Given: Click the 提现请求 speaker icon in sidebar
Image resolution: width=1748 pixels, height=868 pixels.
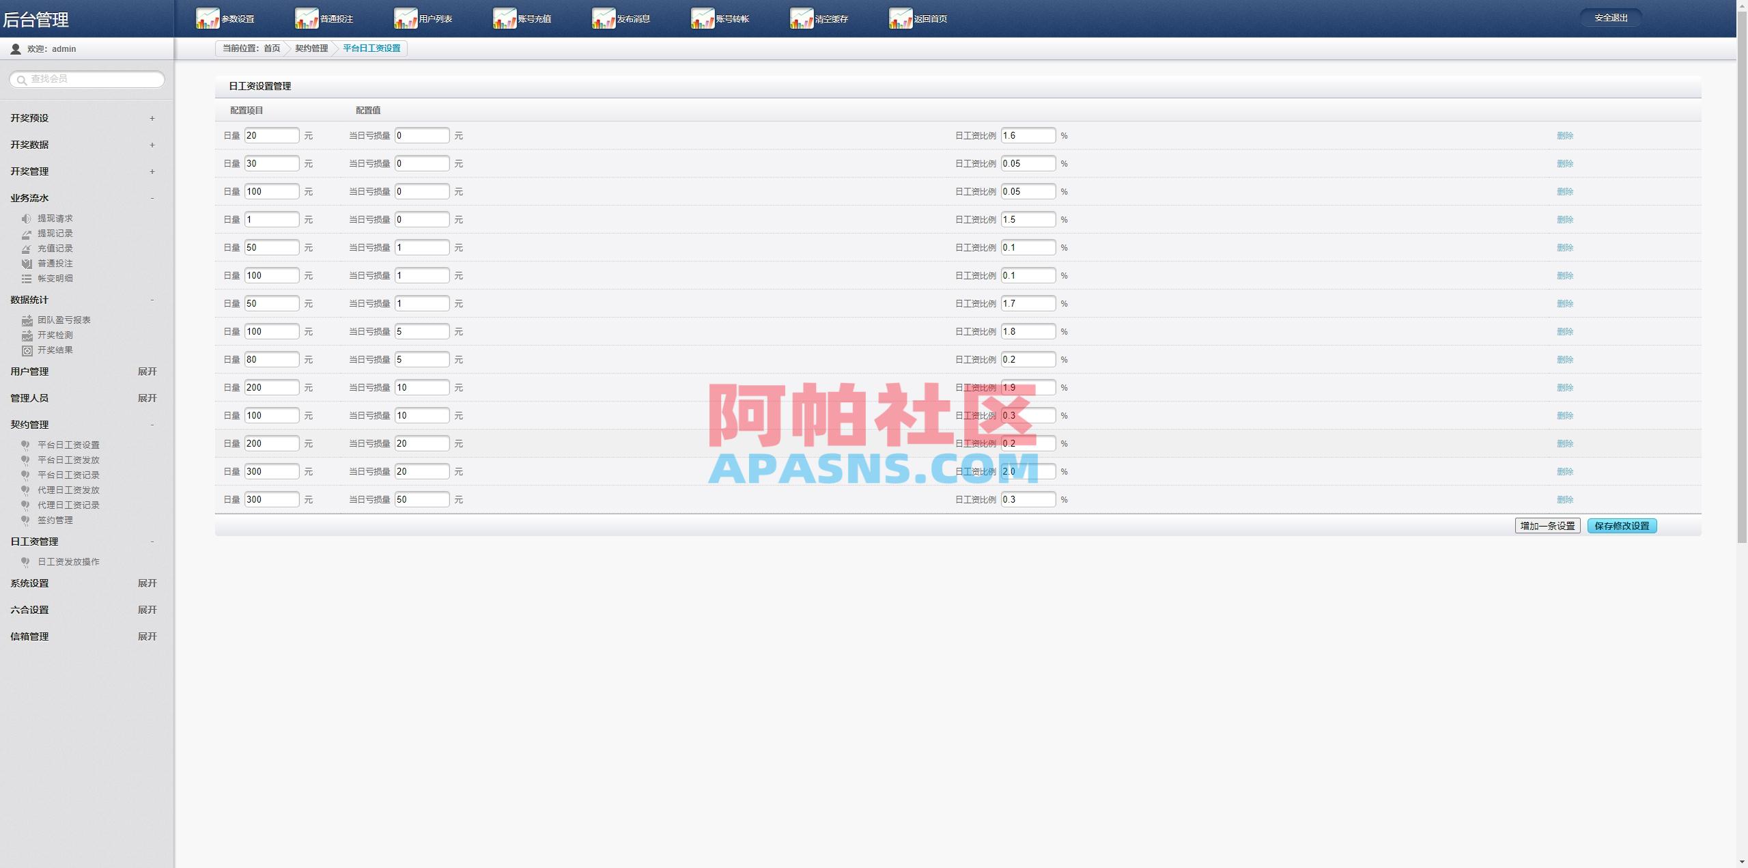Looking at the screenshot, I should pos(26,219).
